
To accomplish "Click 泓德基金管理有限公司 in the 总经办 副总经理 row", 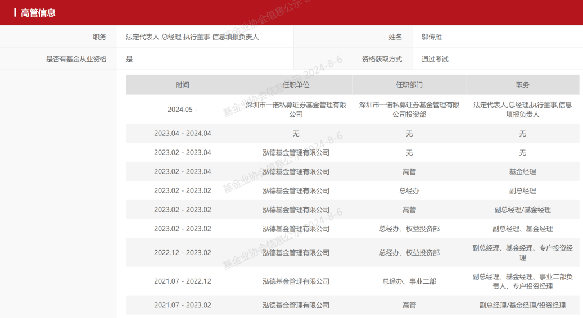I will (x=296, y=190).
